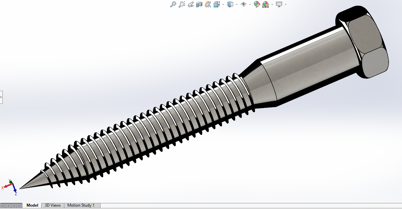Toggle the Hide/Show Items eye icon
The width and height of the screenshot is (402, 209).
click(x=244, y=4)
